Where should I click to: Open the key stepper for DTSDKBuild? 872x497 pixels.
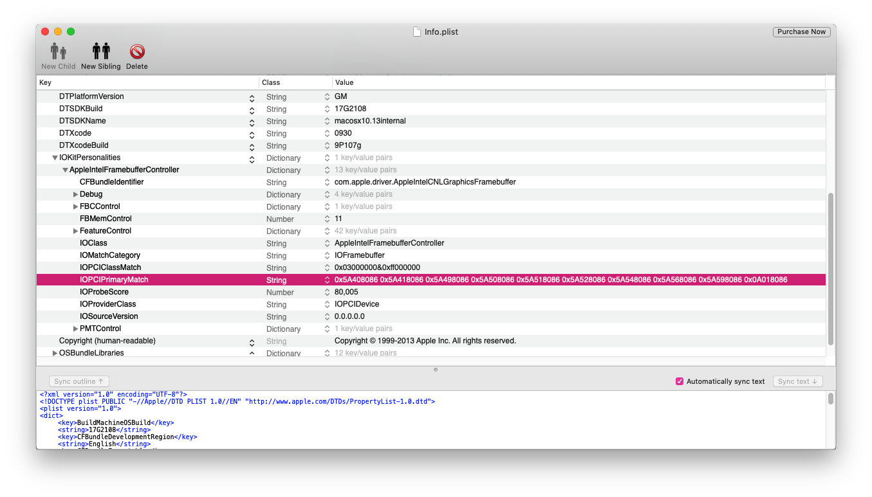pos(252,109)
